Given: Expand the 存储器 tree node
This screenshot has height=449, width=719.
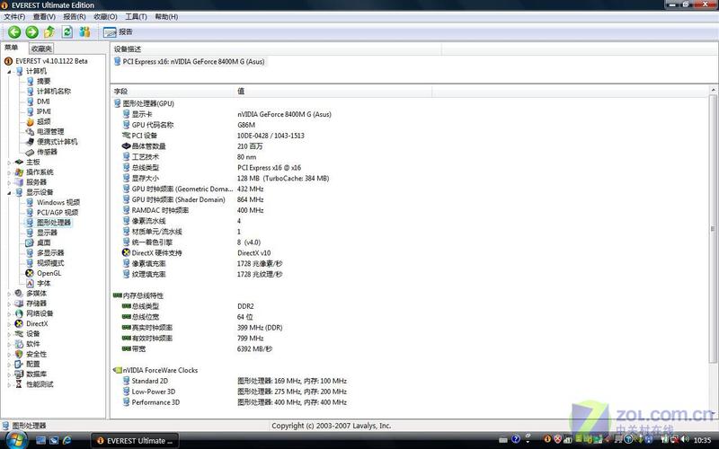Looking at the screenshot, I should pyautogui.click(x=9, y=304).
